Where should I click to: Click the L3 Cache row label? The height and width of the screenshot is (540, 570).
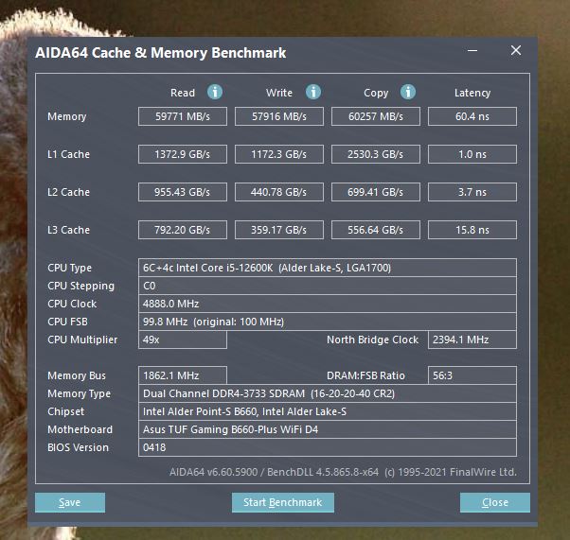tap(68, 230)
